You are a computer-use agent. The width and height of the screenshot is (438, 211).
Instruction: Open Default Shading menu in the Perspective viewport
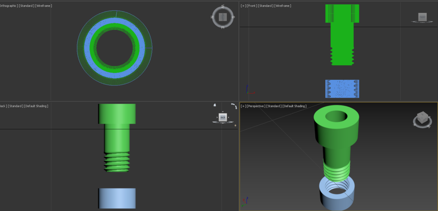click(x=294, y=106)
